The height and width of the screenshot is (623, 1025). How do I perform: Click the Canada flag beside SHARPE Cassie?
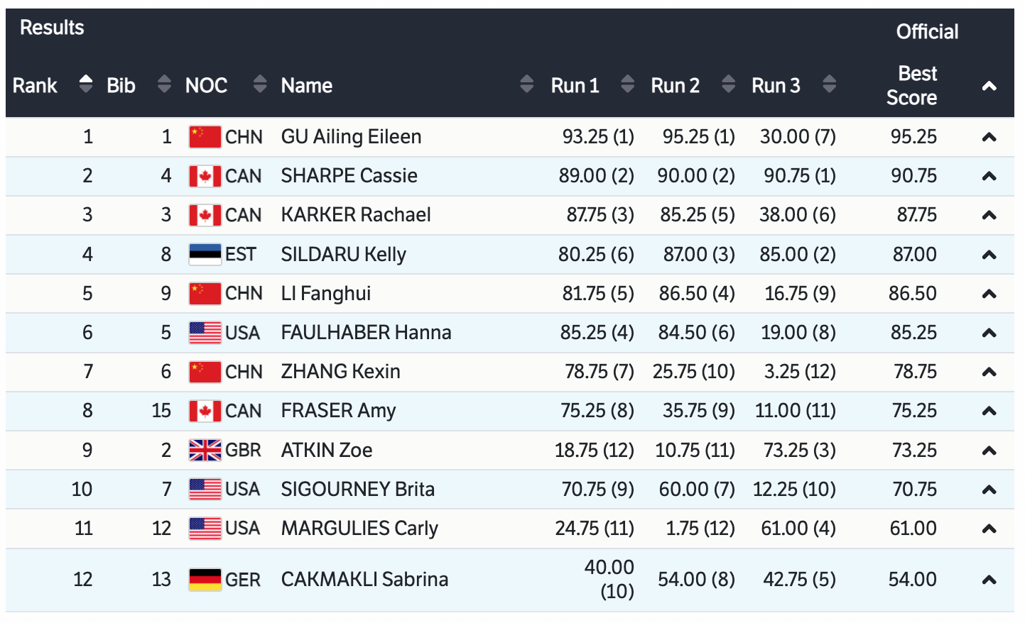205,176
